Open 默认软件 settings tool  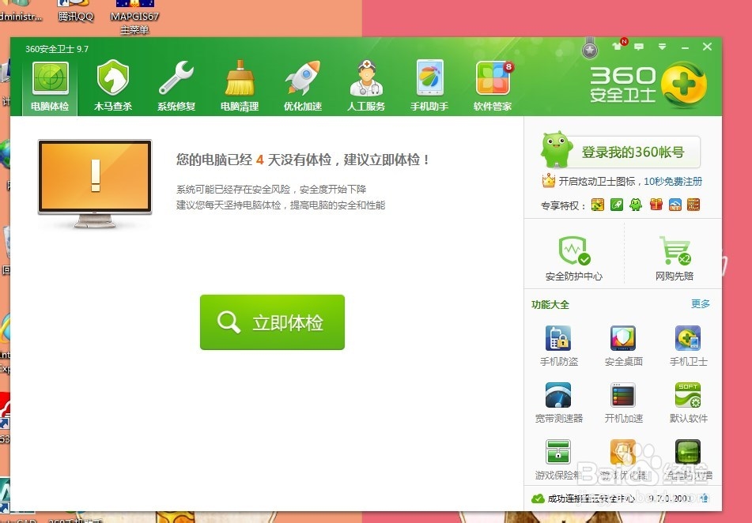tap(688, 403)
